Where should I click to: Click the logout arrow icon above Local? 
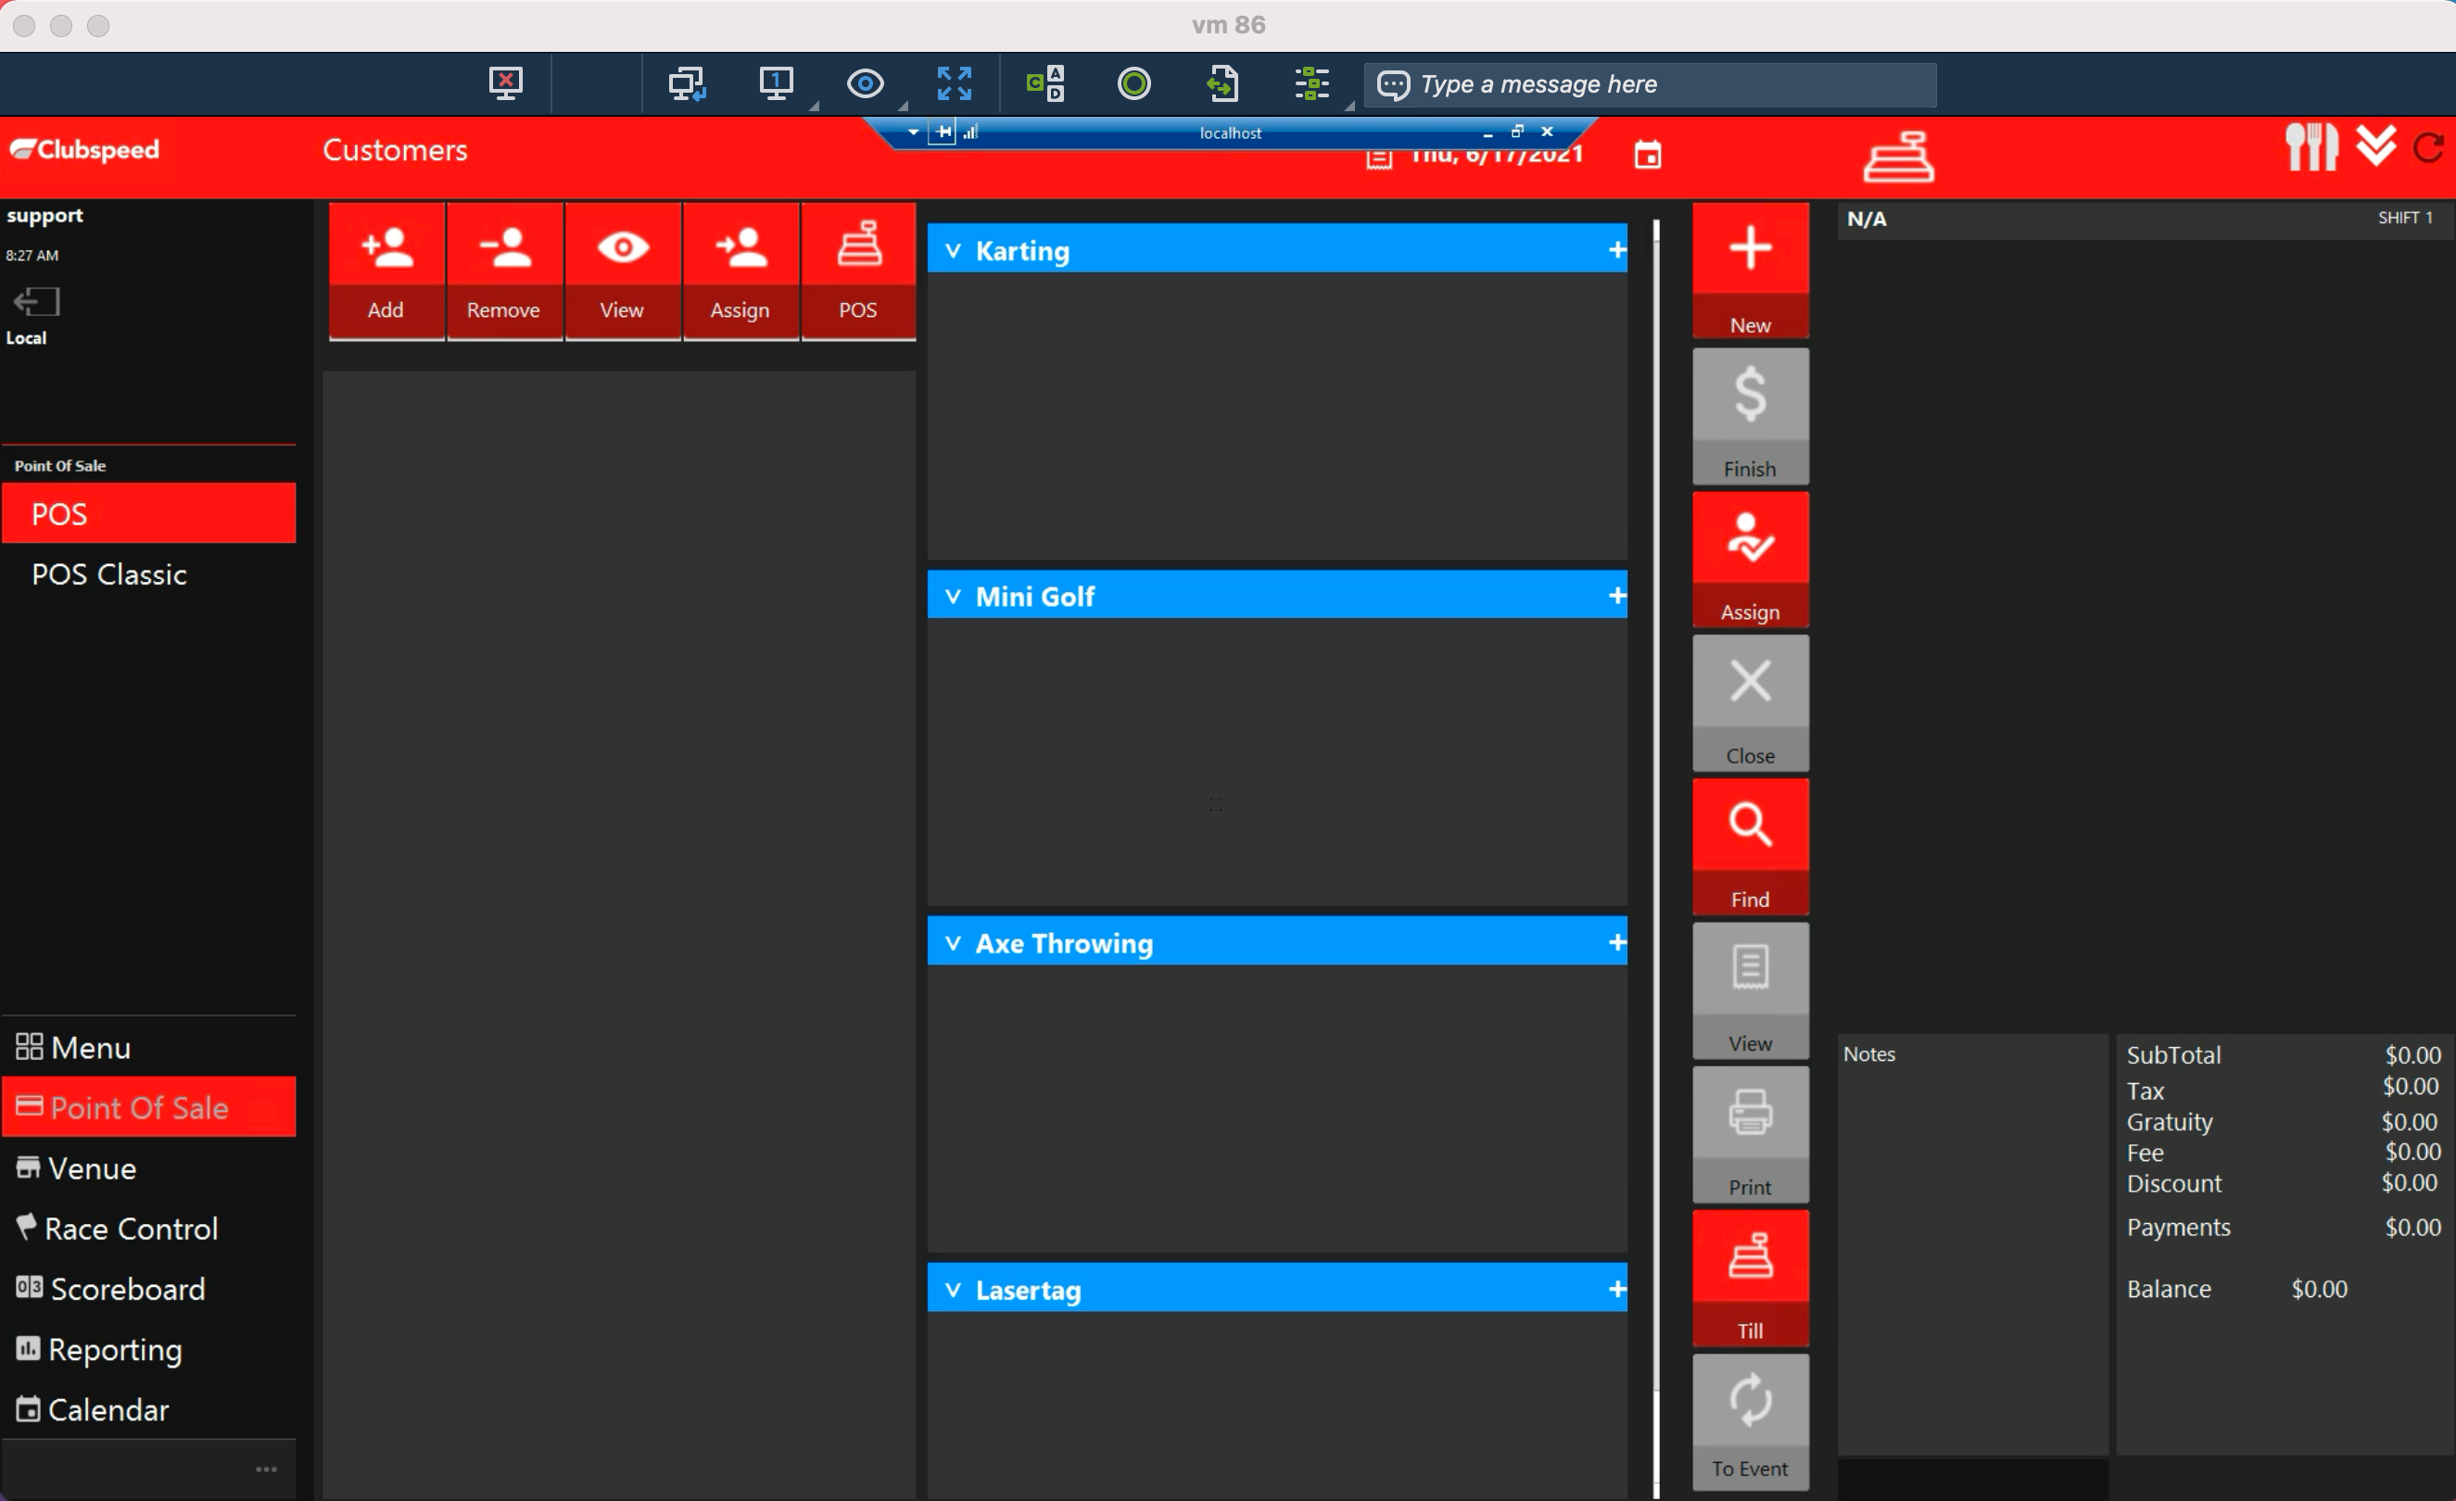(x=37, y=301)
